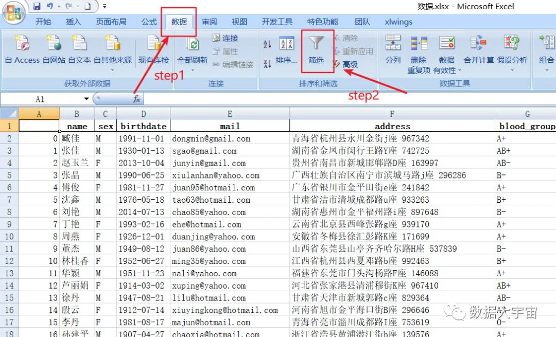Screen dimensions: 556x337
Task: Open the 公式 ribbon tab
Action: pyautogui.click(x=149, y=22)
